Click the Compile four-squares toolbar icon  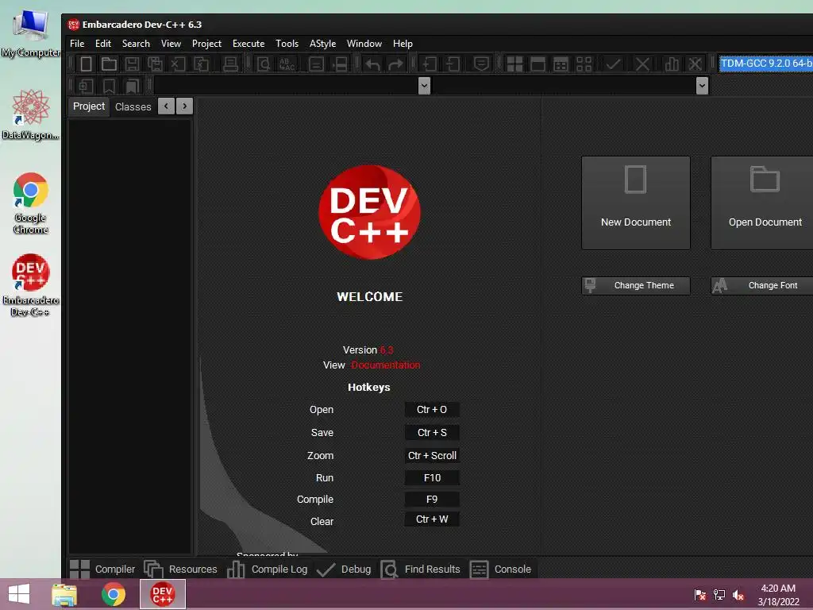pos(514,64)
